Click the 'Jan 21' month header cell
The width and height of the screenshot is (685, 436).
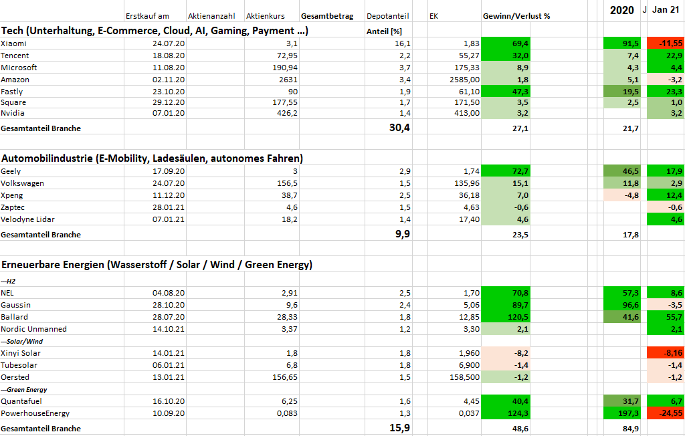point(666,10)
